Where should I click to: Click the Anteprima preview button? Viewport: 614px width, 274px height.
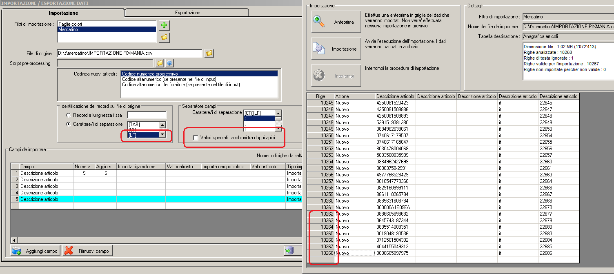[x=336, y=22]
